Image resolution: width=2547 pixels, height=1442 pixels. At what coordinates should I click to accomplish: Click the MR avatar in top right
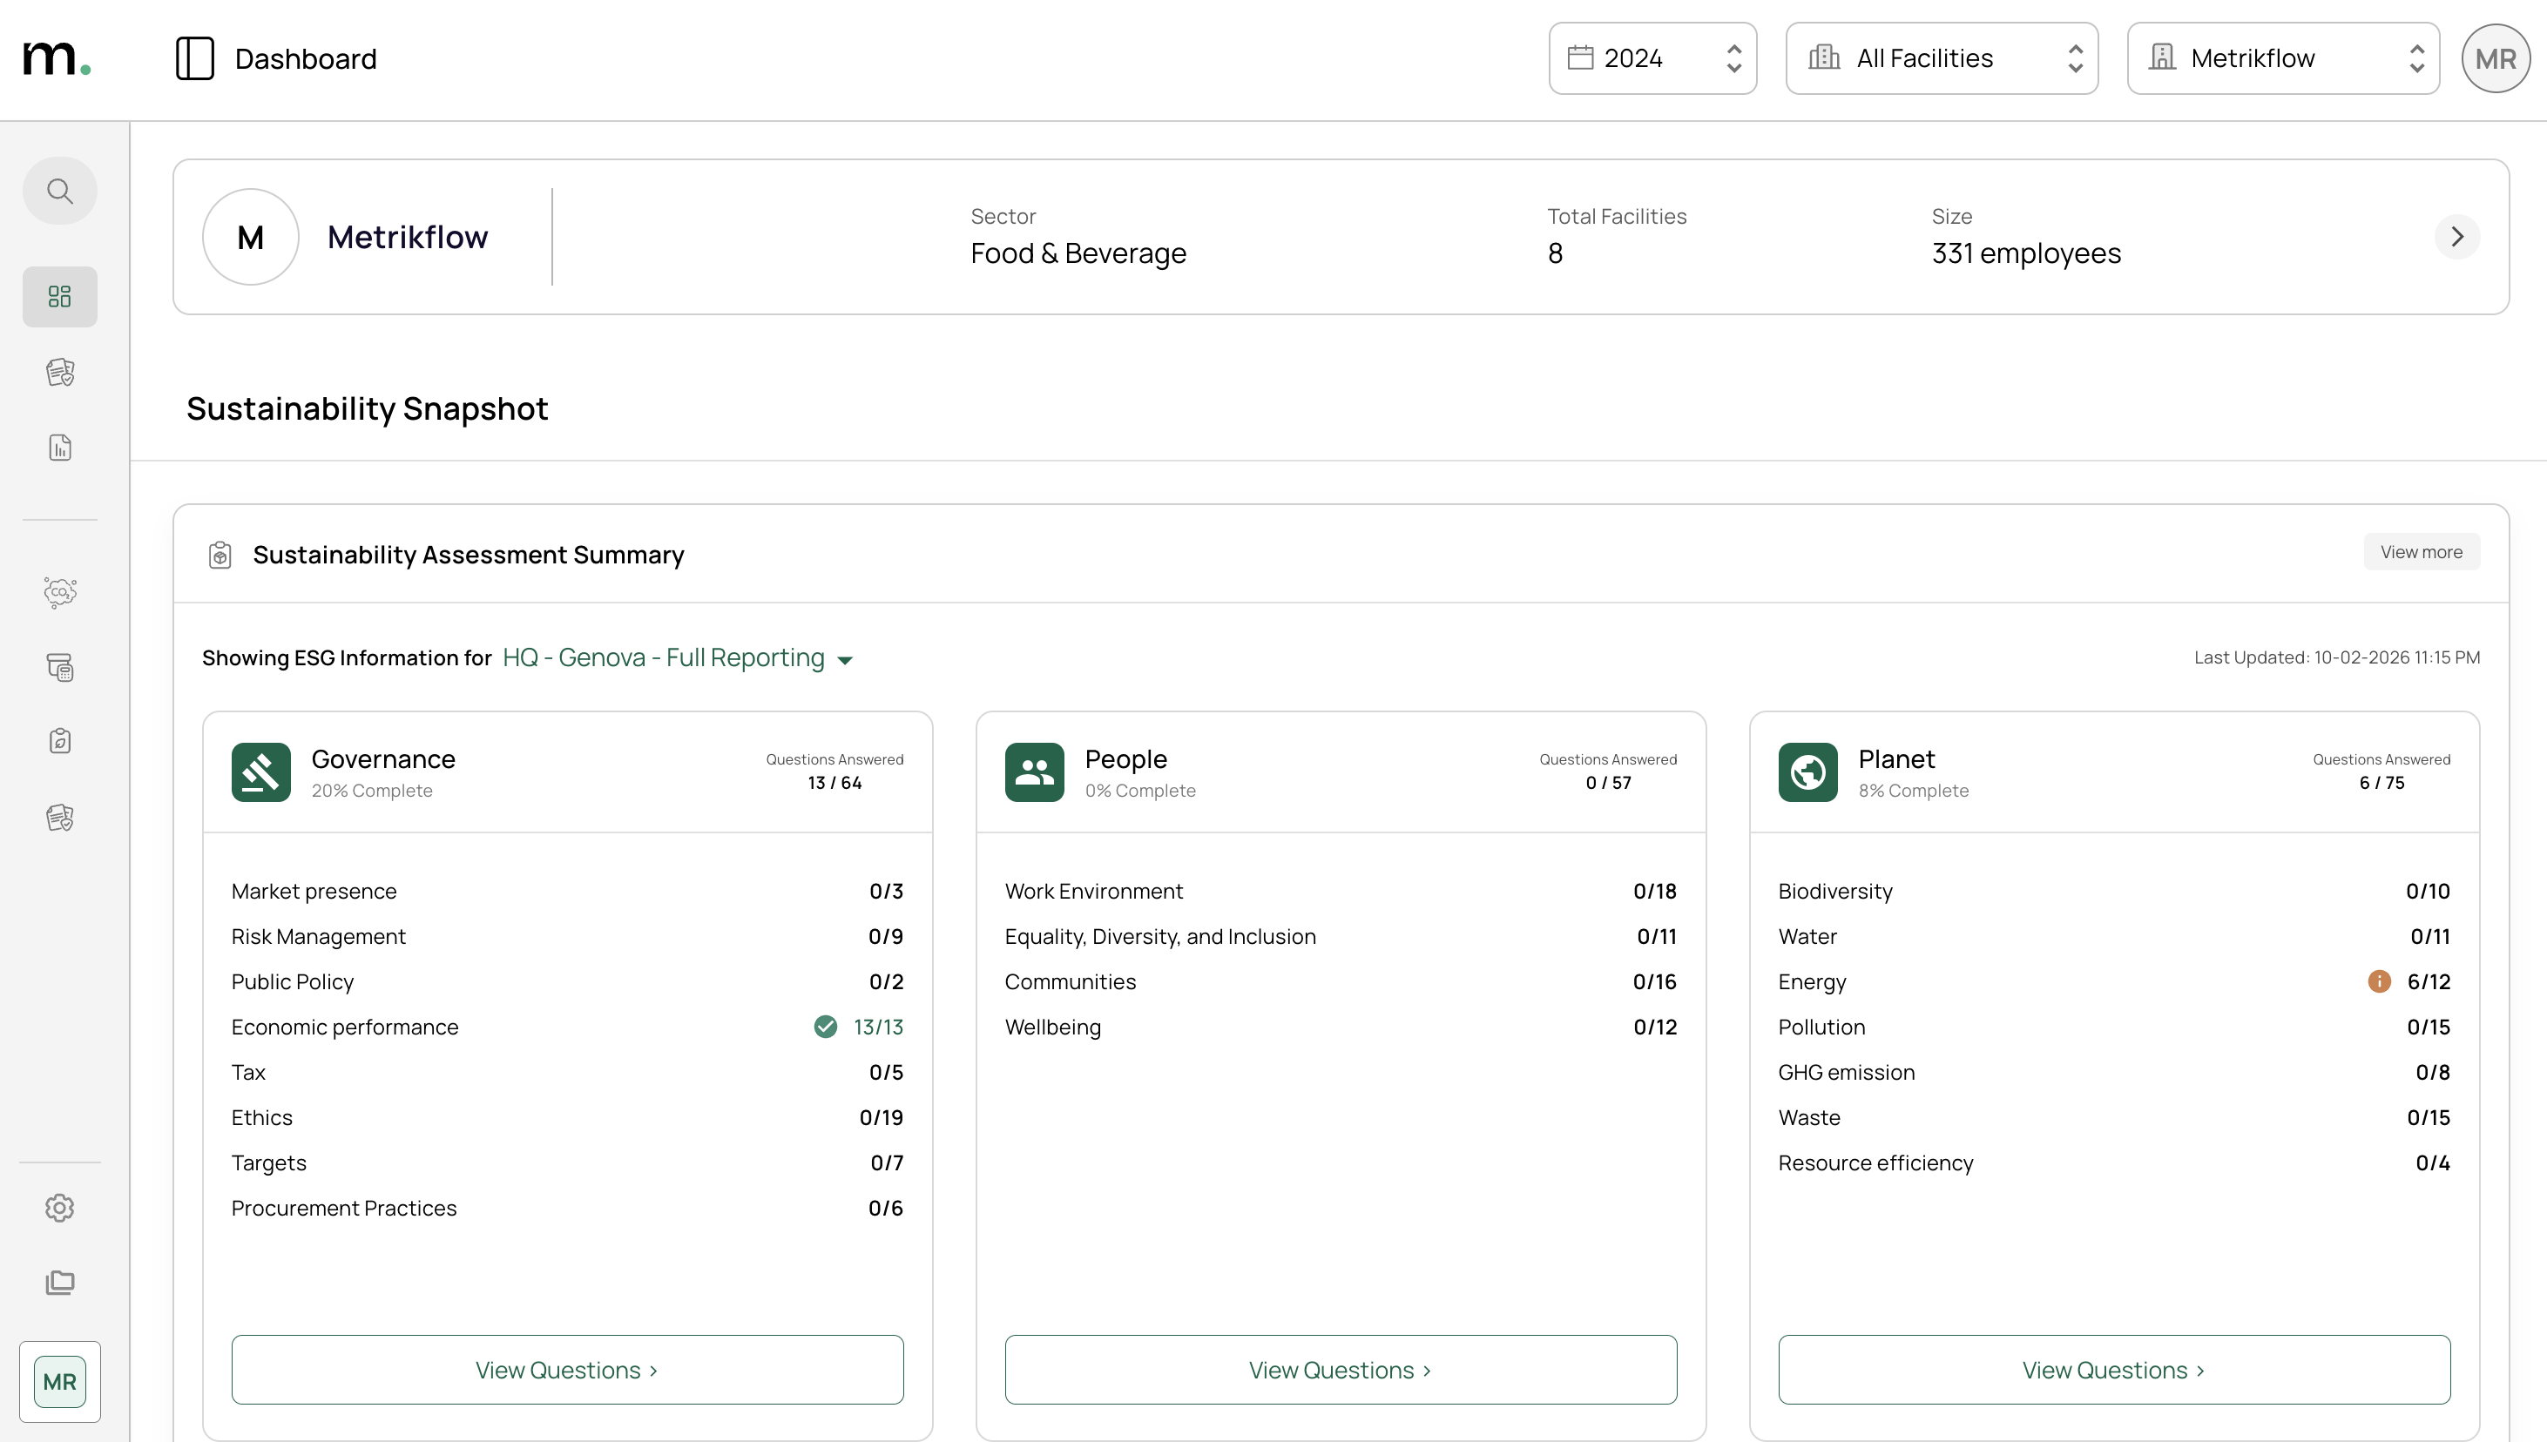coord(2495,58)
